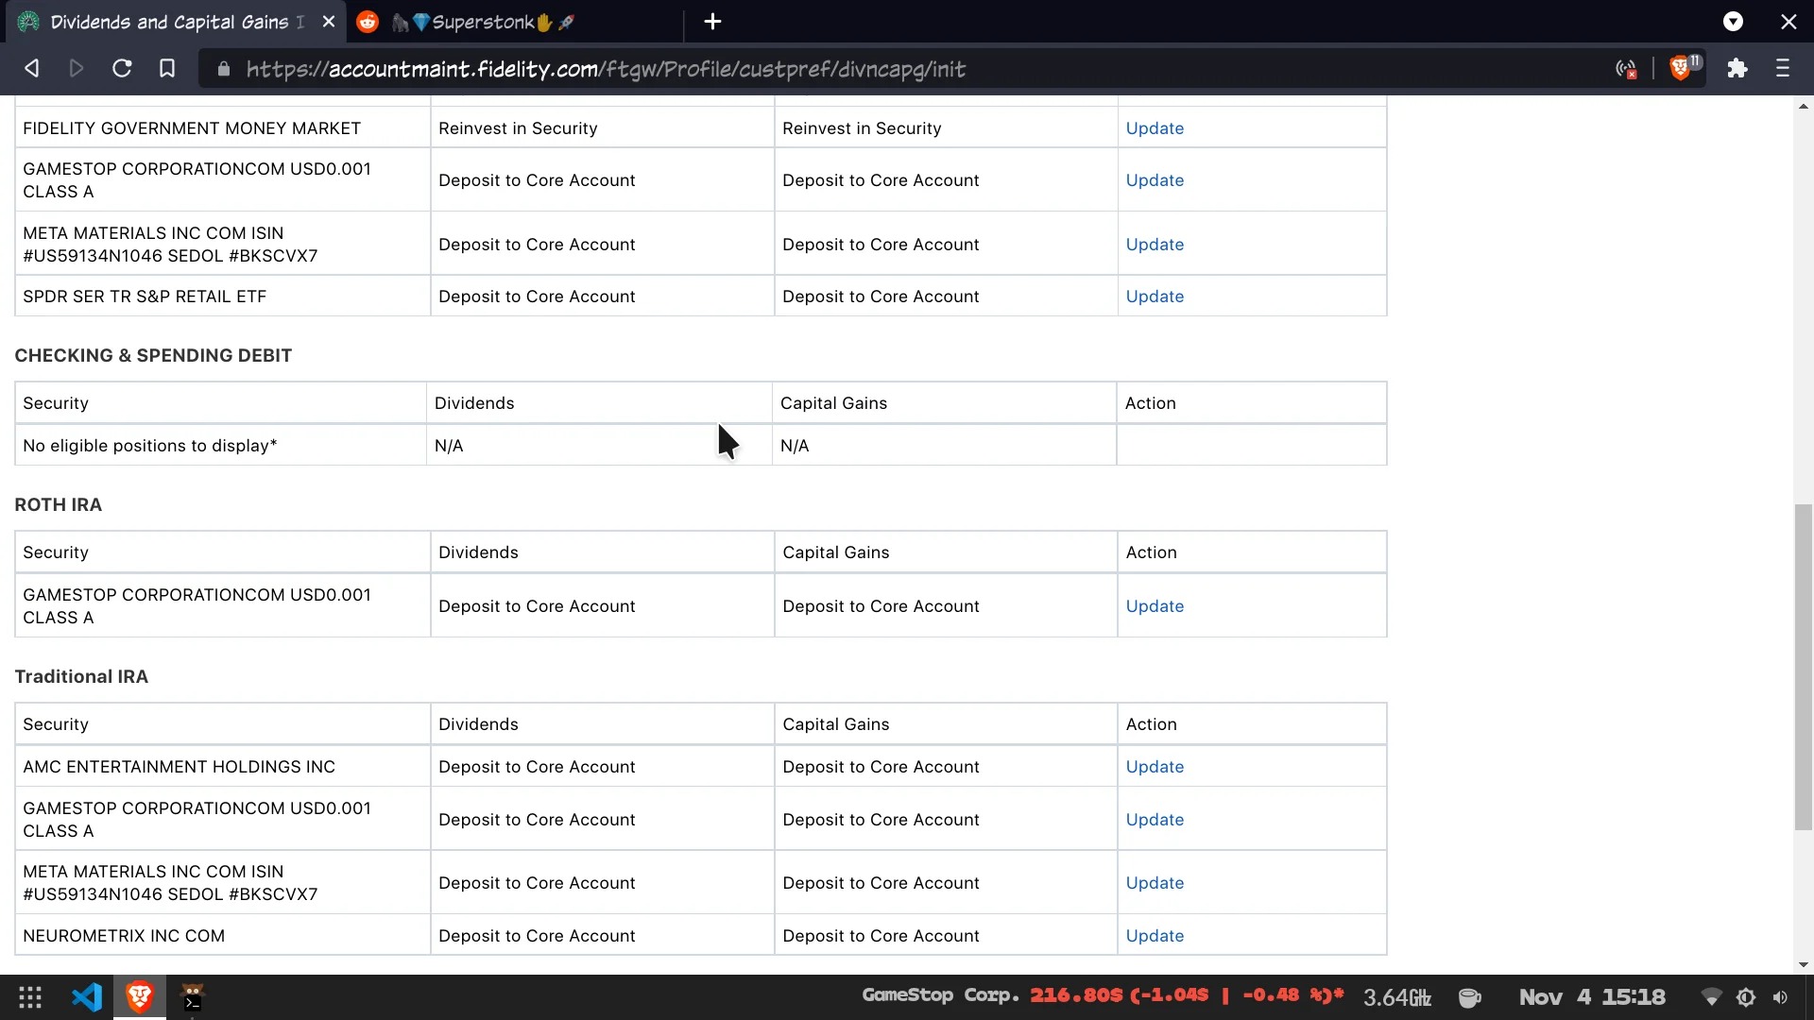Open the extensions puzzle icon
Screen dimensions: 1814x1020
pyautogui.click(x=1737, y=68)
